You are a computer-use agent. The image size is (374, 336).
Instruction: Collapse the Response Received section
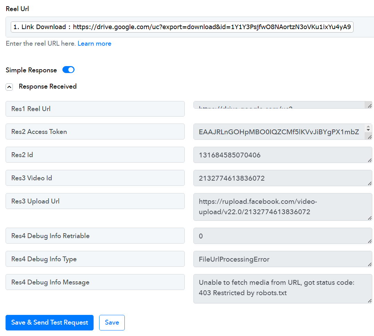(9, 87)
